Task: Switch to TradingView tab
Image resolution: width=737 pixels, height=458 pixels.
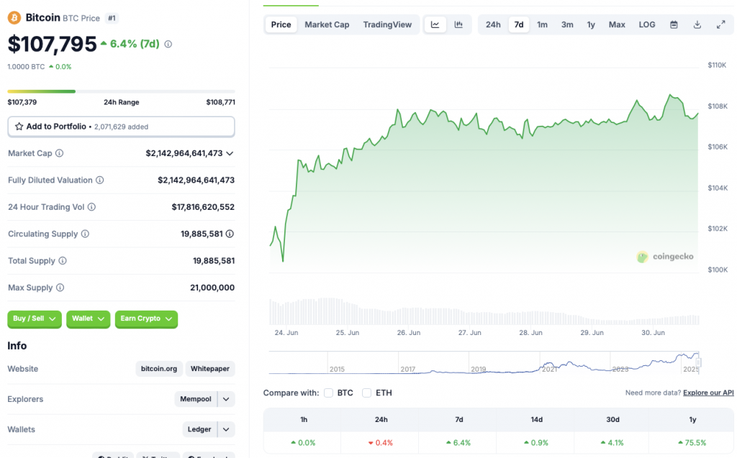Action: (387, 24)
